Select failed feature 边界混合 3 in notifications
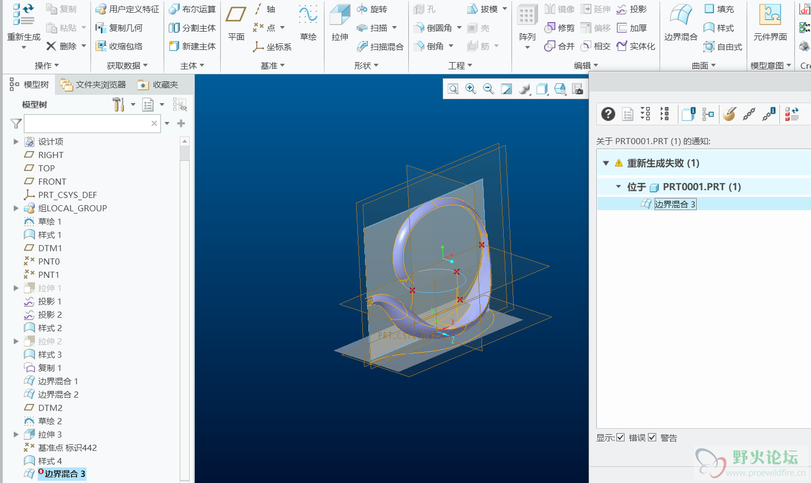This screenshot has width=811, height=483. pos(675,204)
